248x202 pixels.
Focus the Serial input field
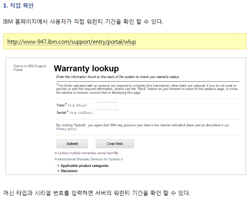(107, 112)
